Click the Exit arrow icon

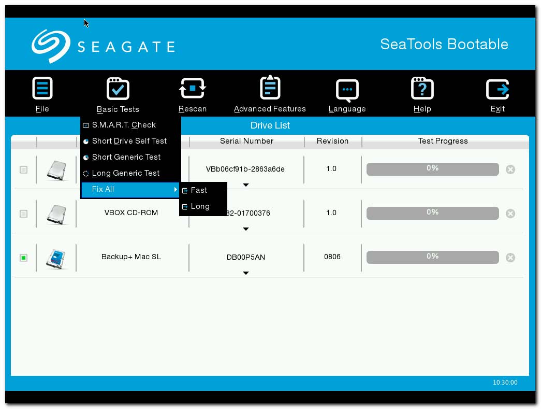[498, 89]
